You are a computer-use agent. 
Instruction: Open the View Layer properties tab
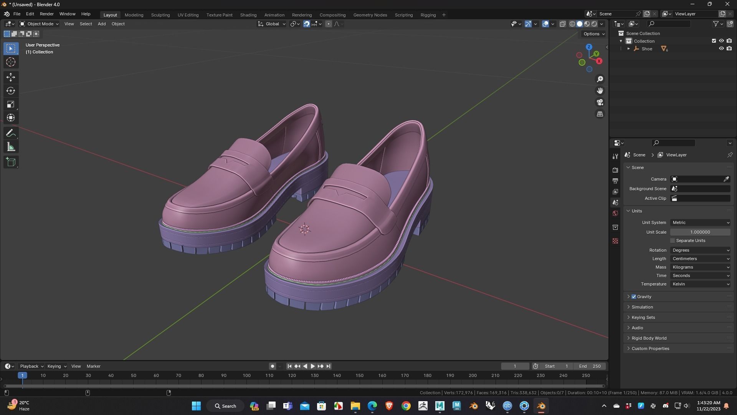(x=615, y=191)
